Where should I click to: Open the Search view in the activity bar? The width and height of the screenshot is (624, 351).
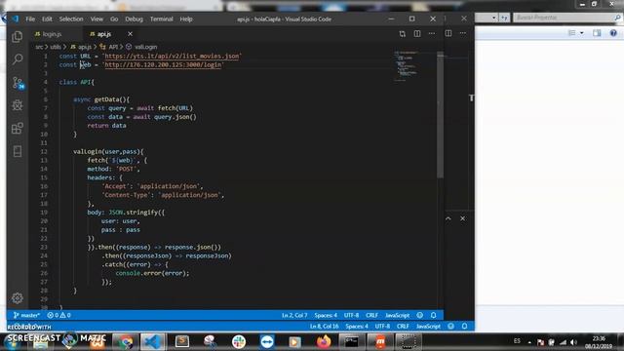point(18,59)
